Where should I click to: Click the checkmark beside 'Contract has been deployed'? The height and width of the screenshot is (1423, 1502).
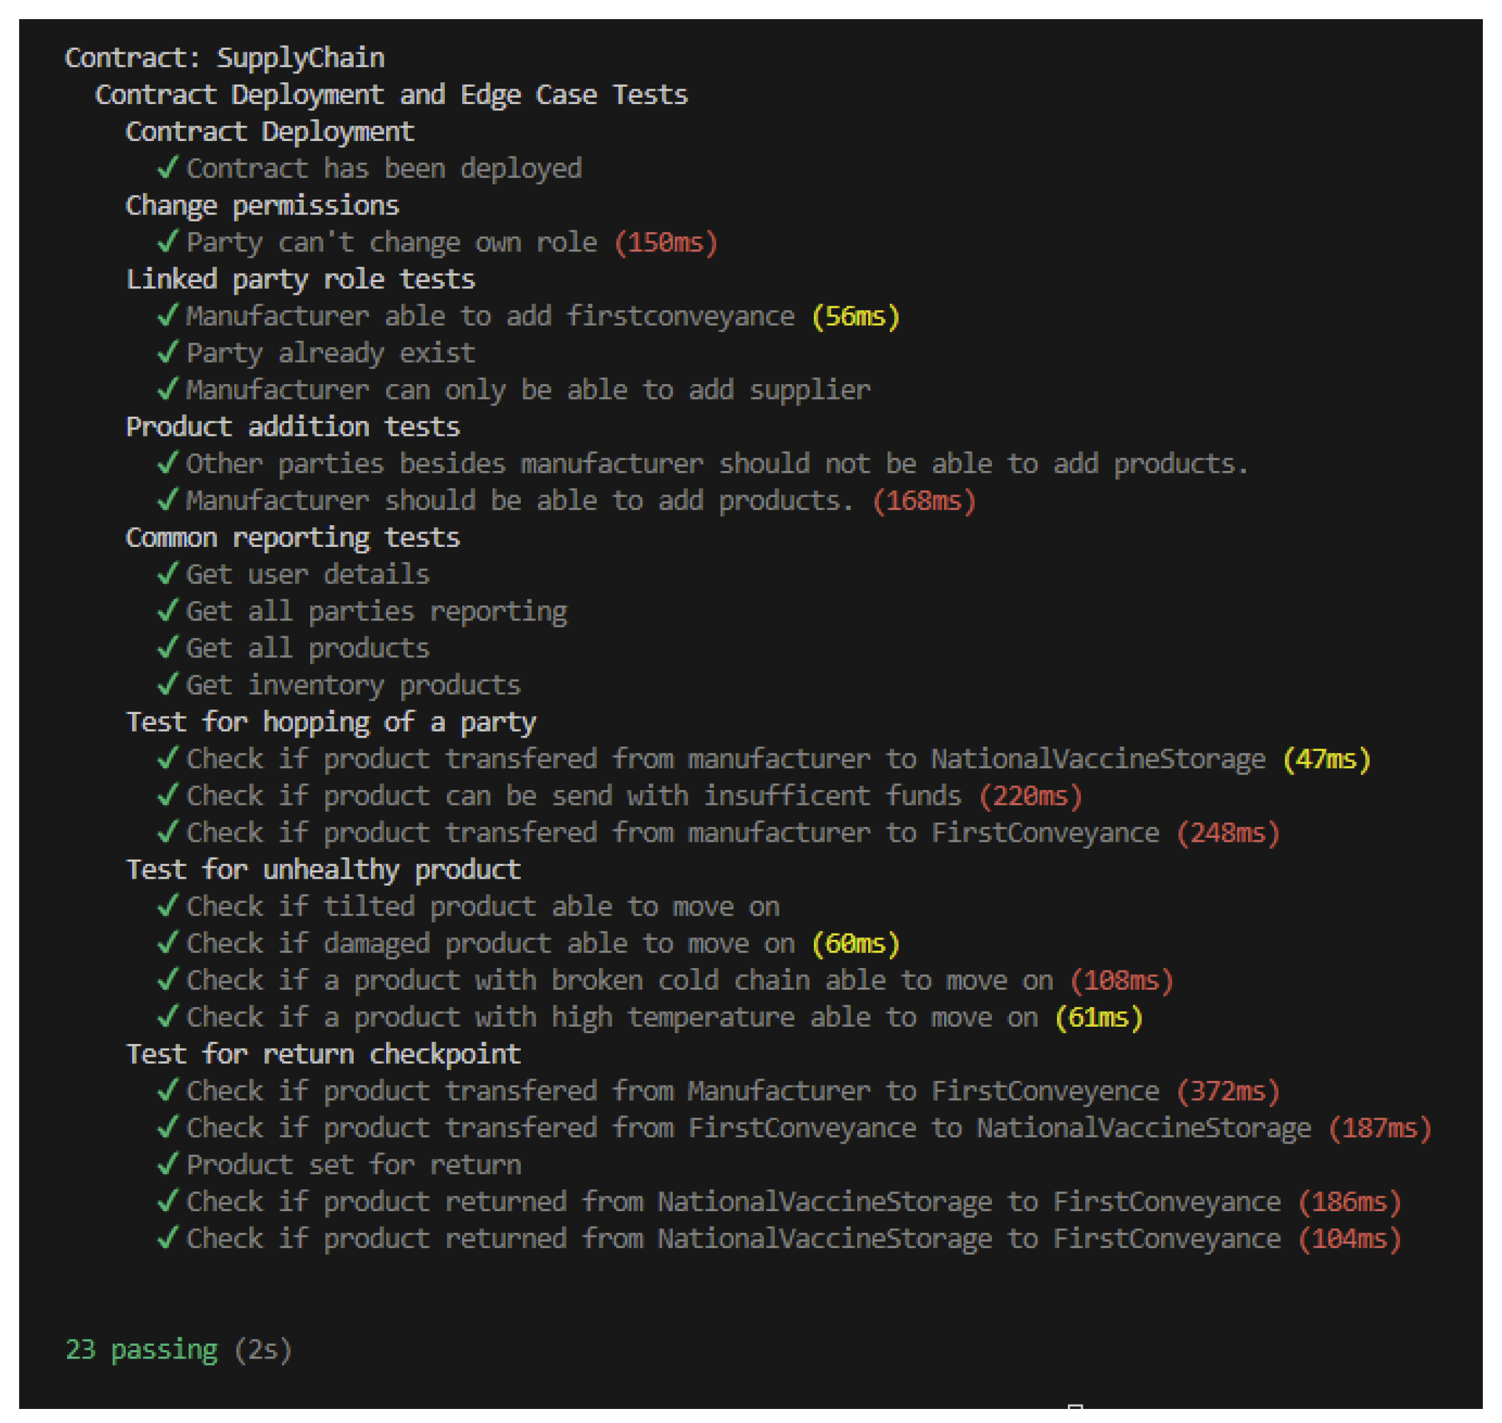click(169, 168)
